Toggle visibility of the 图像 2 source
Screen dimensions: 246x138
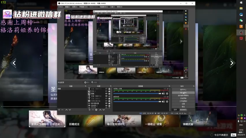(106, 91)
